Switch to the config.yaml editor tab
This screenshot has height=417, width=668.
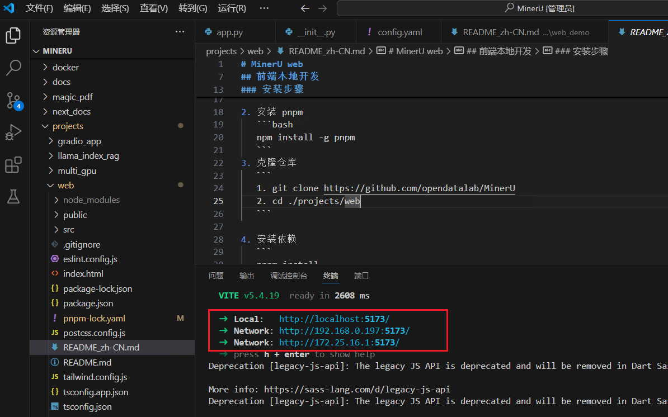[399, 32]
